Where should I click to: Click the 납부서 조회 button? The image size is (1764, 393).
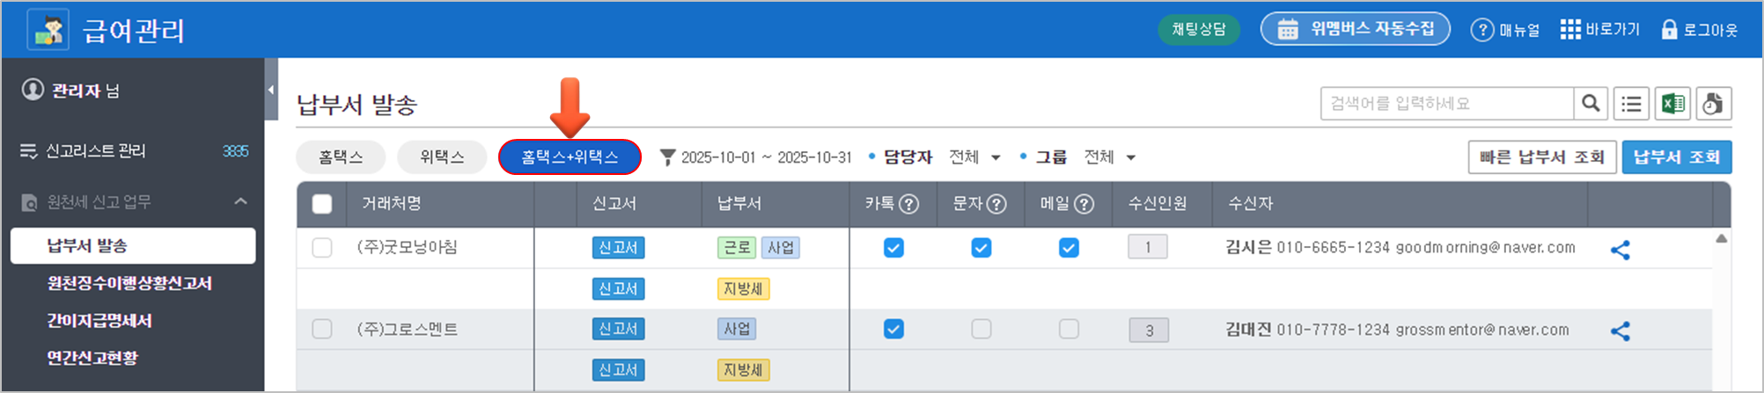click(x=1676, y=157)
